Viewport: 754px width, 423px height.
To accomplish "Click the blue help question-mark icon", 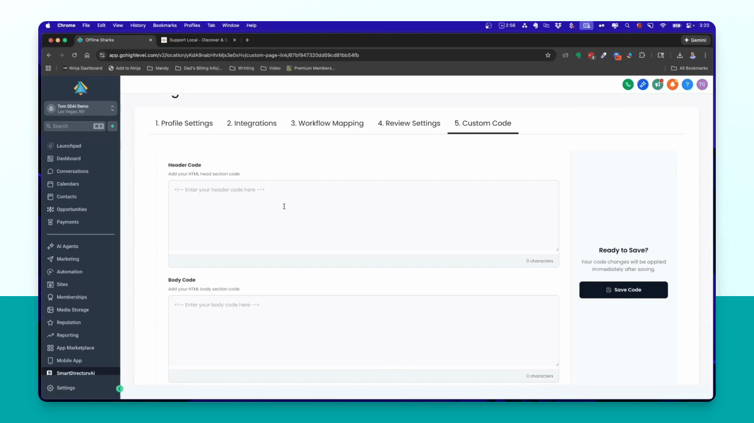I will coord(687,85).
